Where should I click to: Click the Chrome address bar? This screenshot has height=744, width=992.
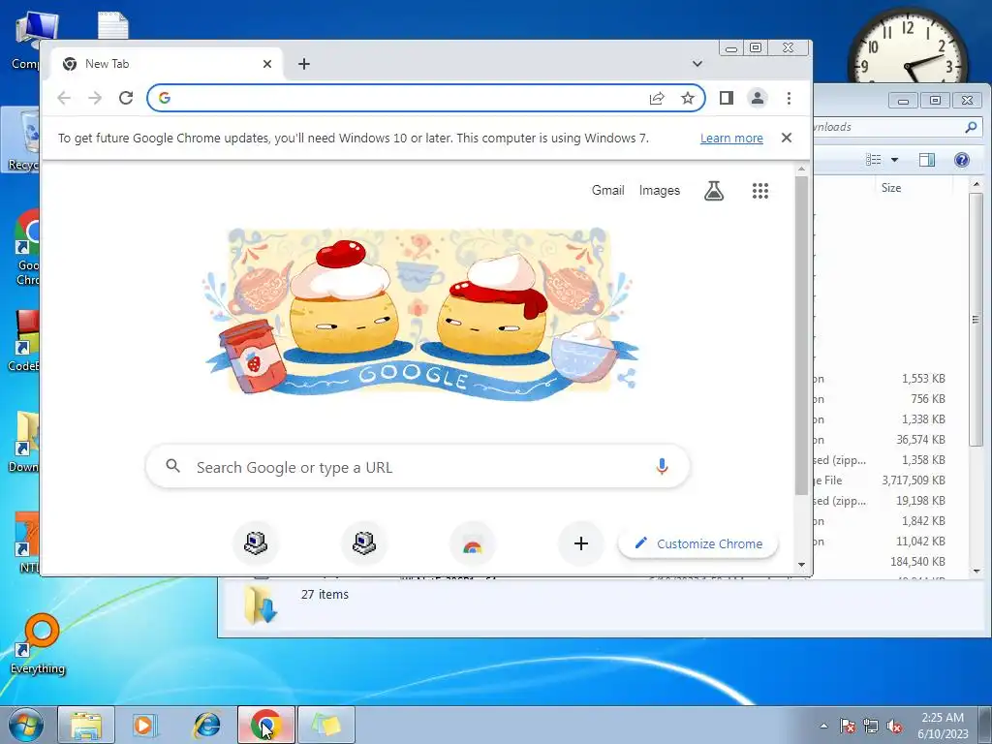click(405, 98)
